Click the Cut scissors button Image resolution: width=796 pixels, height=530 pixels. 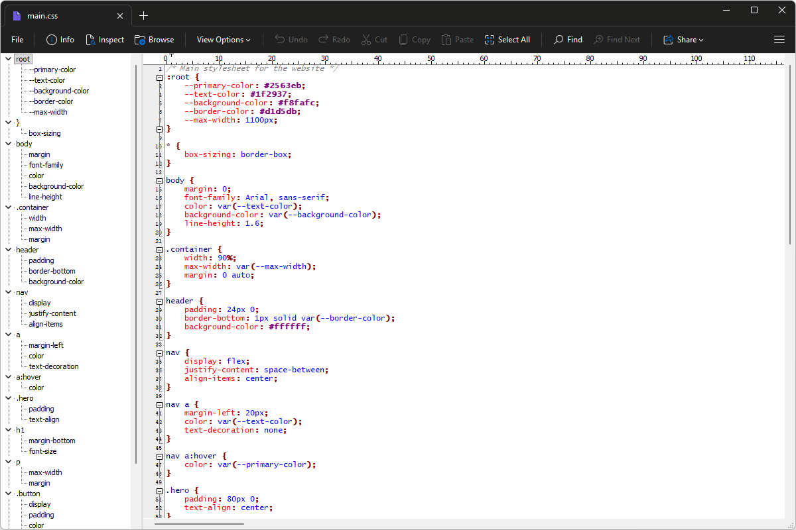[x=374, y=40]
